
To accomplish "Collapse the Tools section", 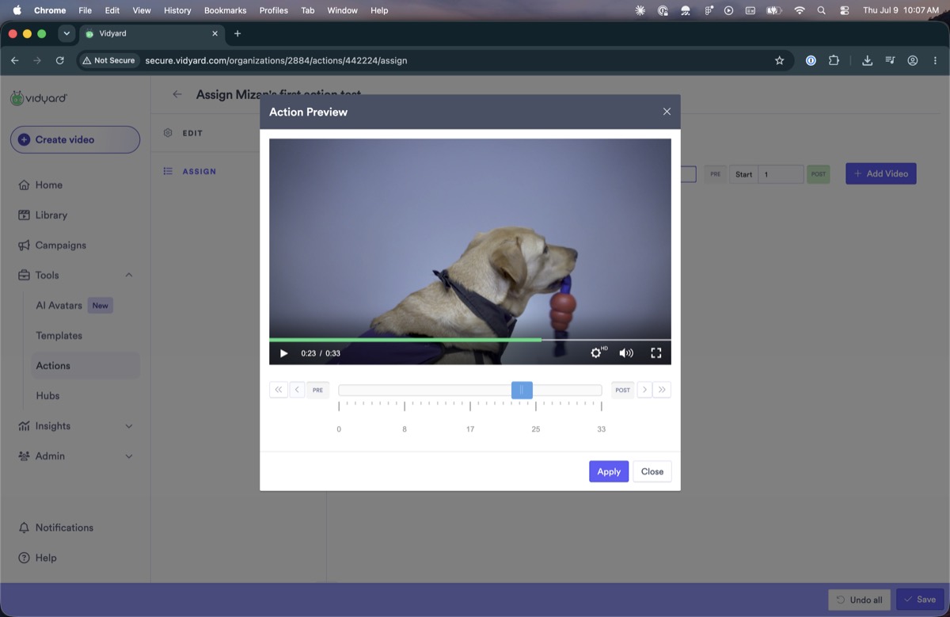I will (129, 275).
